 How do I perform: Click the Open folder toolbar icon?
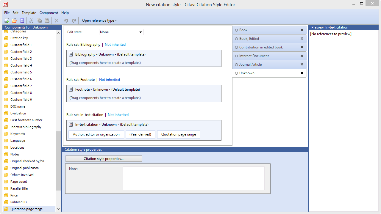(x=14, y=21)
